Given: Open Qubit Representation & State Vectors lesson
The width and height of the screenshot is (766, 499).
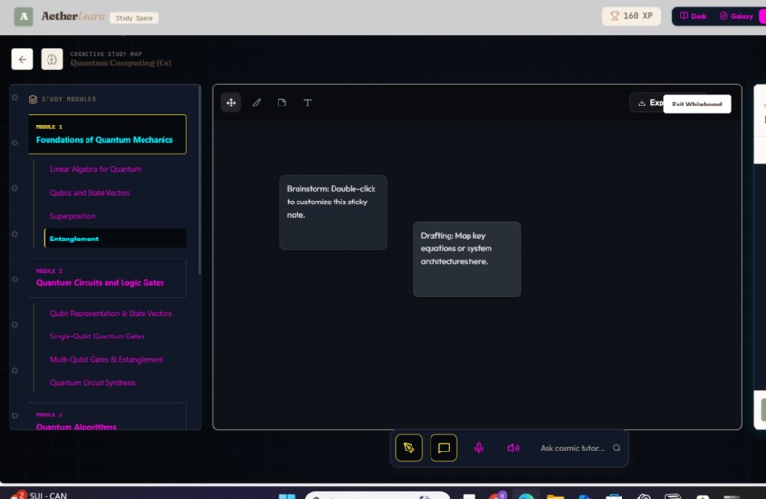Looking at the screenshot, I should [110, 313].
